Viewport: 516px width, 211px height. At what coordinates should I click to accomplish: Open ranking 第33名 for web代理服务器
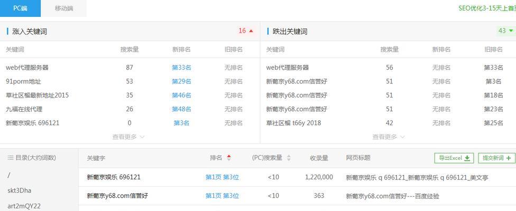[181, 68]
